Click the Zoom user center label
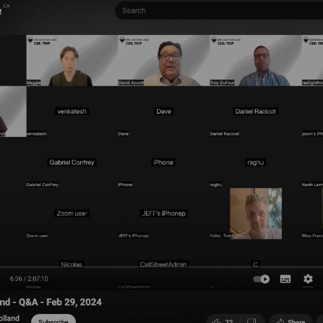 (x=72, y=213)
